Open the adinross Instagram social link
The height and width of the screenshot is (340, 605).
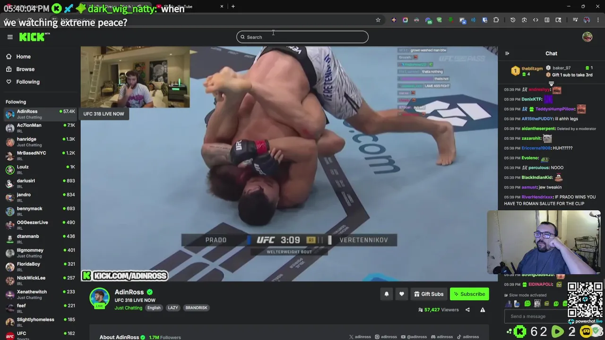(x=386, y=337)
